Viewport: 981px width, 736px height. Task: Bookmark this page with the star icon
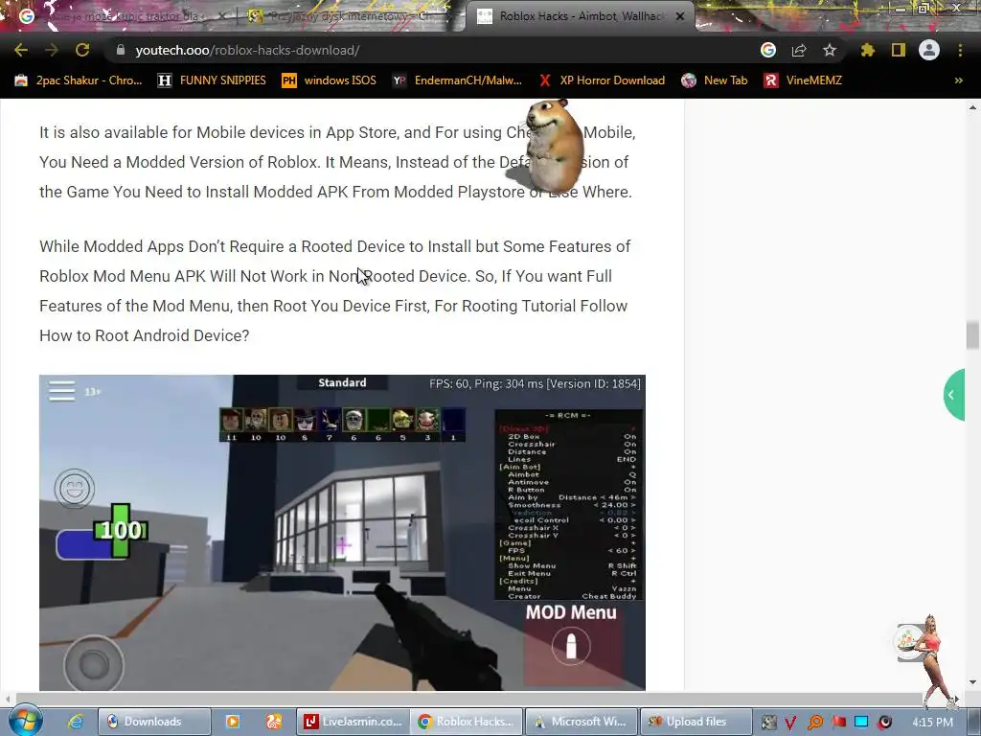[x=830, y=50]
